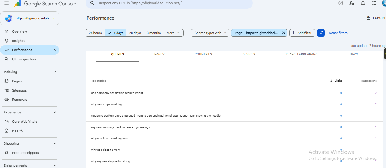Open the Overview sidebar item
This screenshot has height=168, width=386.
pyautogui.click(x=30, y=31)
